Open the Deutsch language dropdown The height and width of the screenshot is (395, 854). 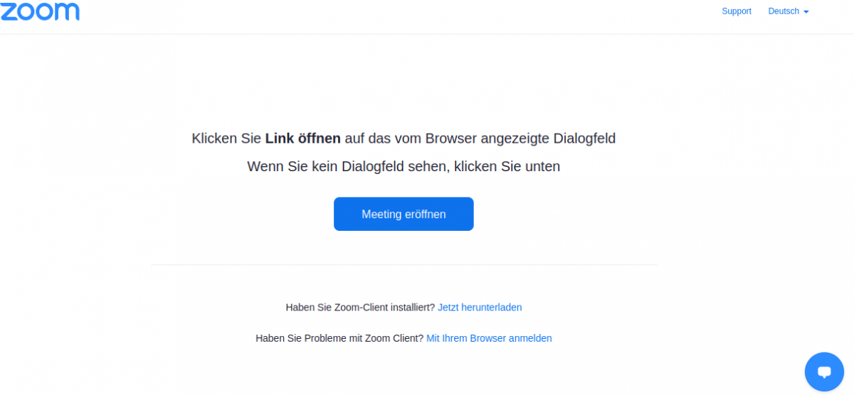pos(788,11)
